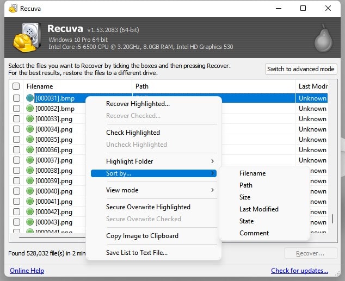Screen dimensions: 345x281
Task: Click the Last Modified column header
Action: point(312,86)
